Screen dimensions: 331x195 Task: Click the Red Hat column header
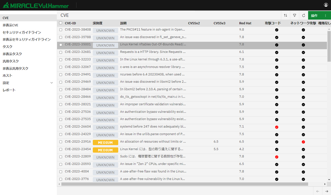(245, 23)
